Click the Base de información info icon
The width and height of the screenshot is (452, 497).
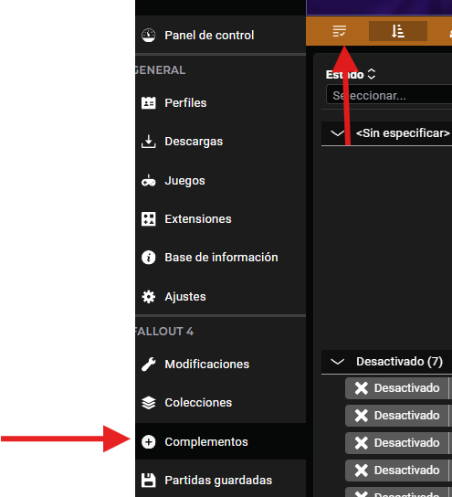[148, 258]
